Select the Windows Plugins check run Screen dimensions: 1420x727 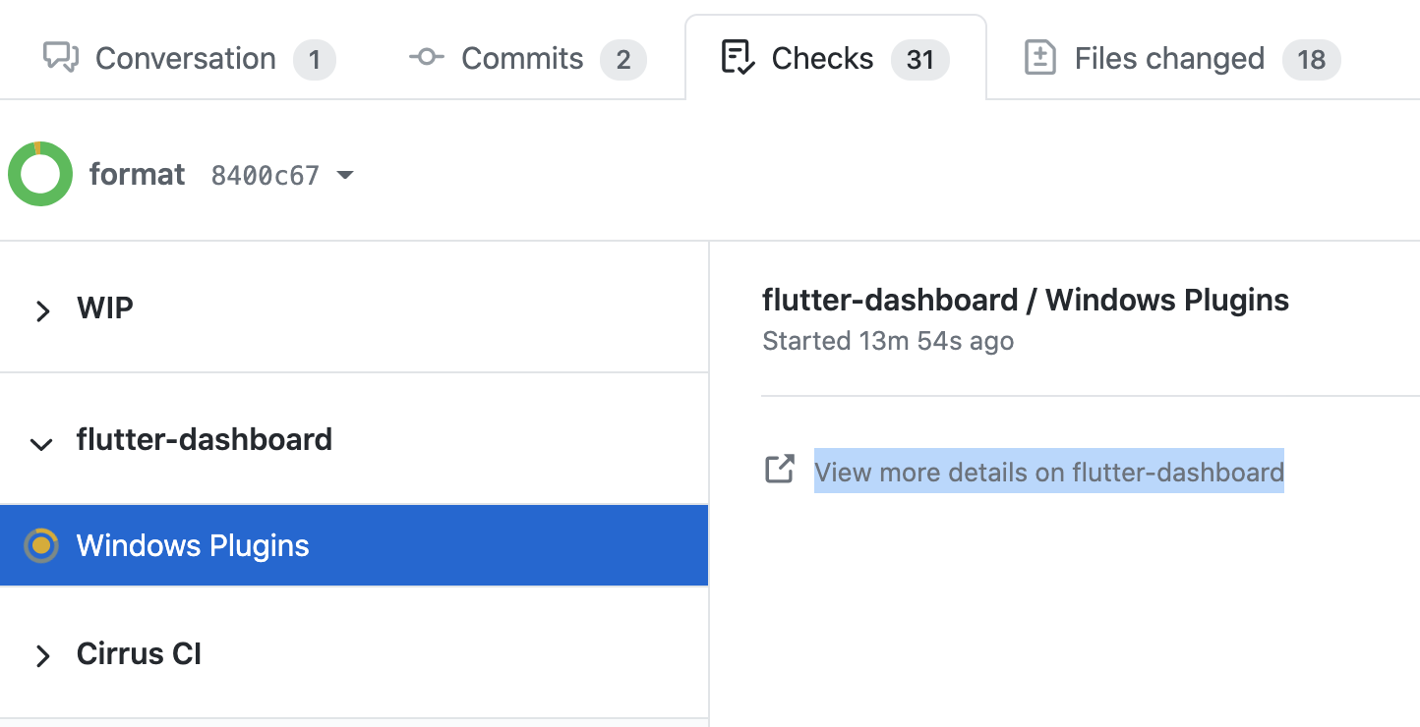193,545
